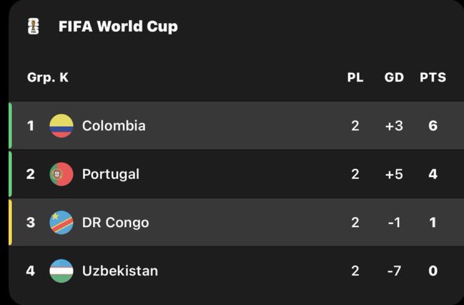The height and width of the screenshot is (305, 464).
Task: Select Colombia's 6 points value
Action: point(433,126)
